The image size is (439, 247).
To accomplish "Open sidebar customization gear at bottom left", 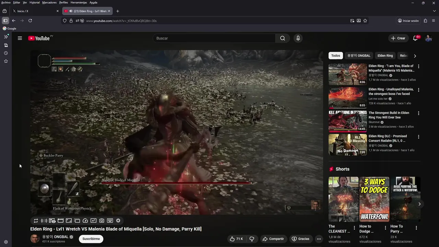I will click(6, 242).
